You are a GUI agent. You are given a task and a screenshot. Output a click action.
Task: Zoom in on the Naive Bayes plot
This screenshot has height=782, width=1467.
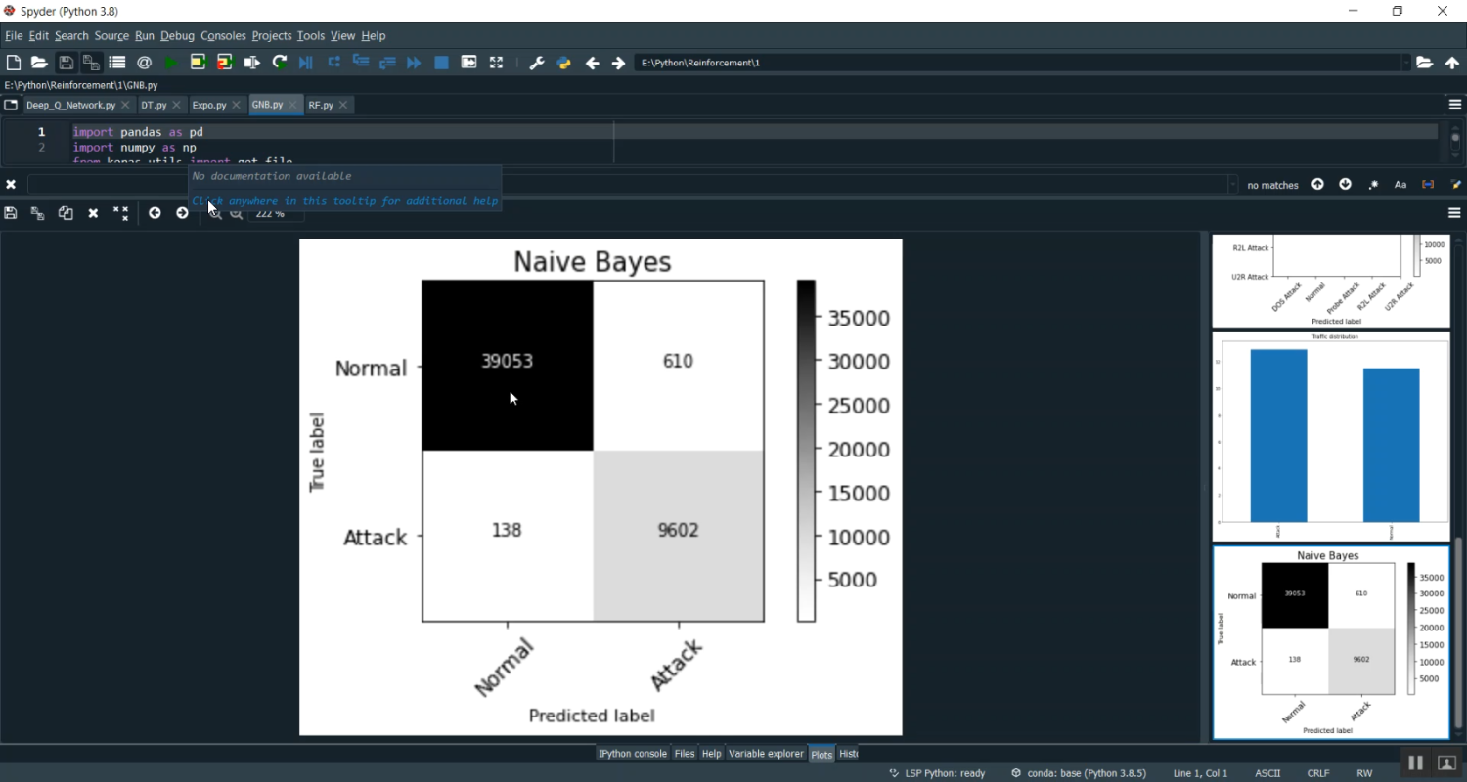pos(216,213)
